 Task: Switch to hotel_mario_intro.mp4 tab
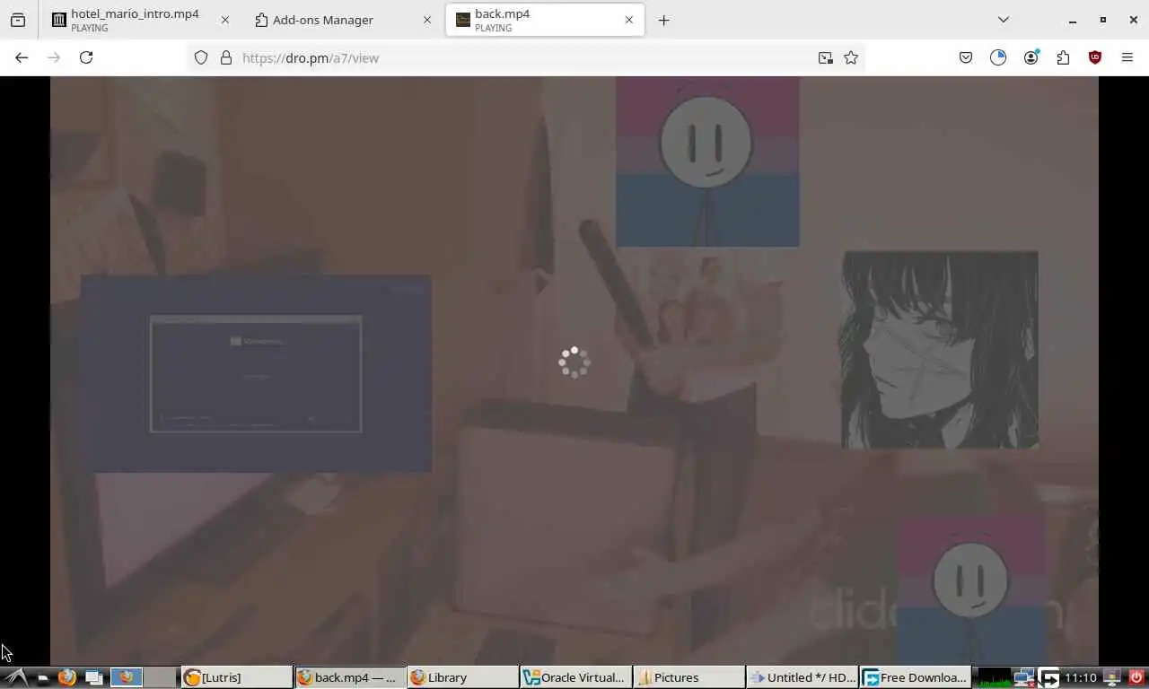coord(140,20)
